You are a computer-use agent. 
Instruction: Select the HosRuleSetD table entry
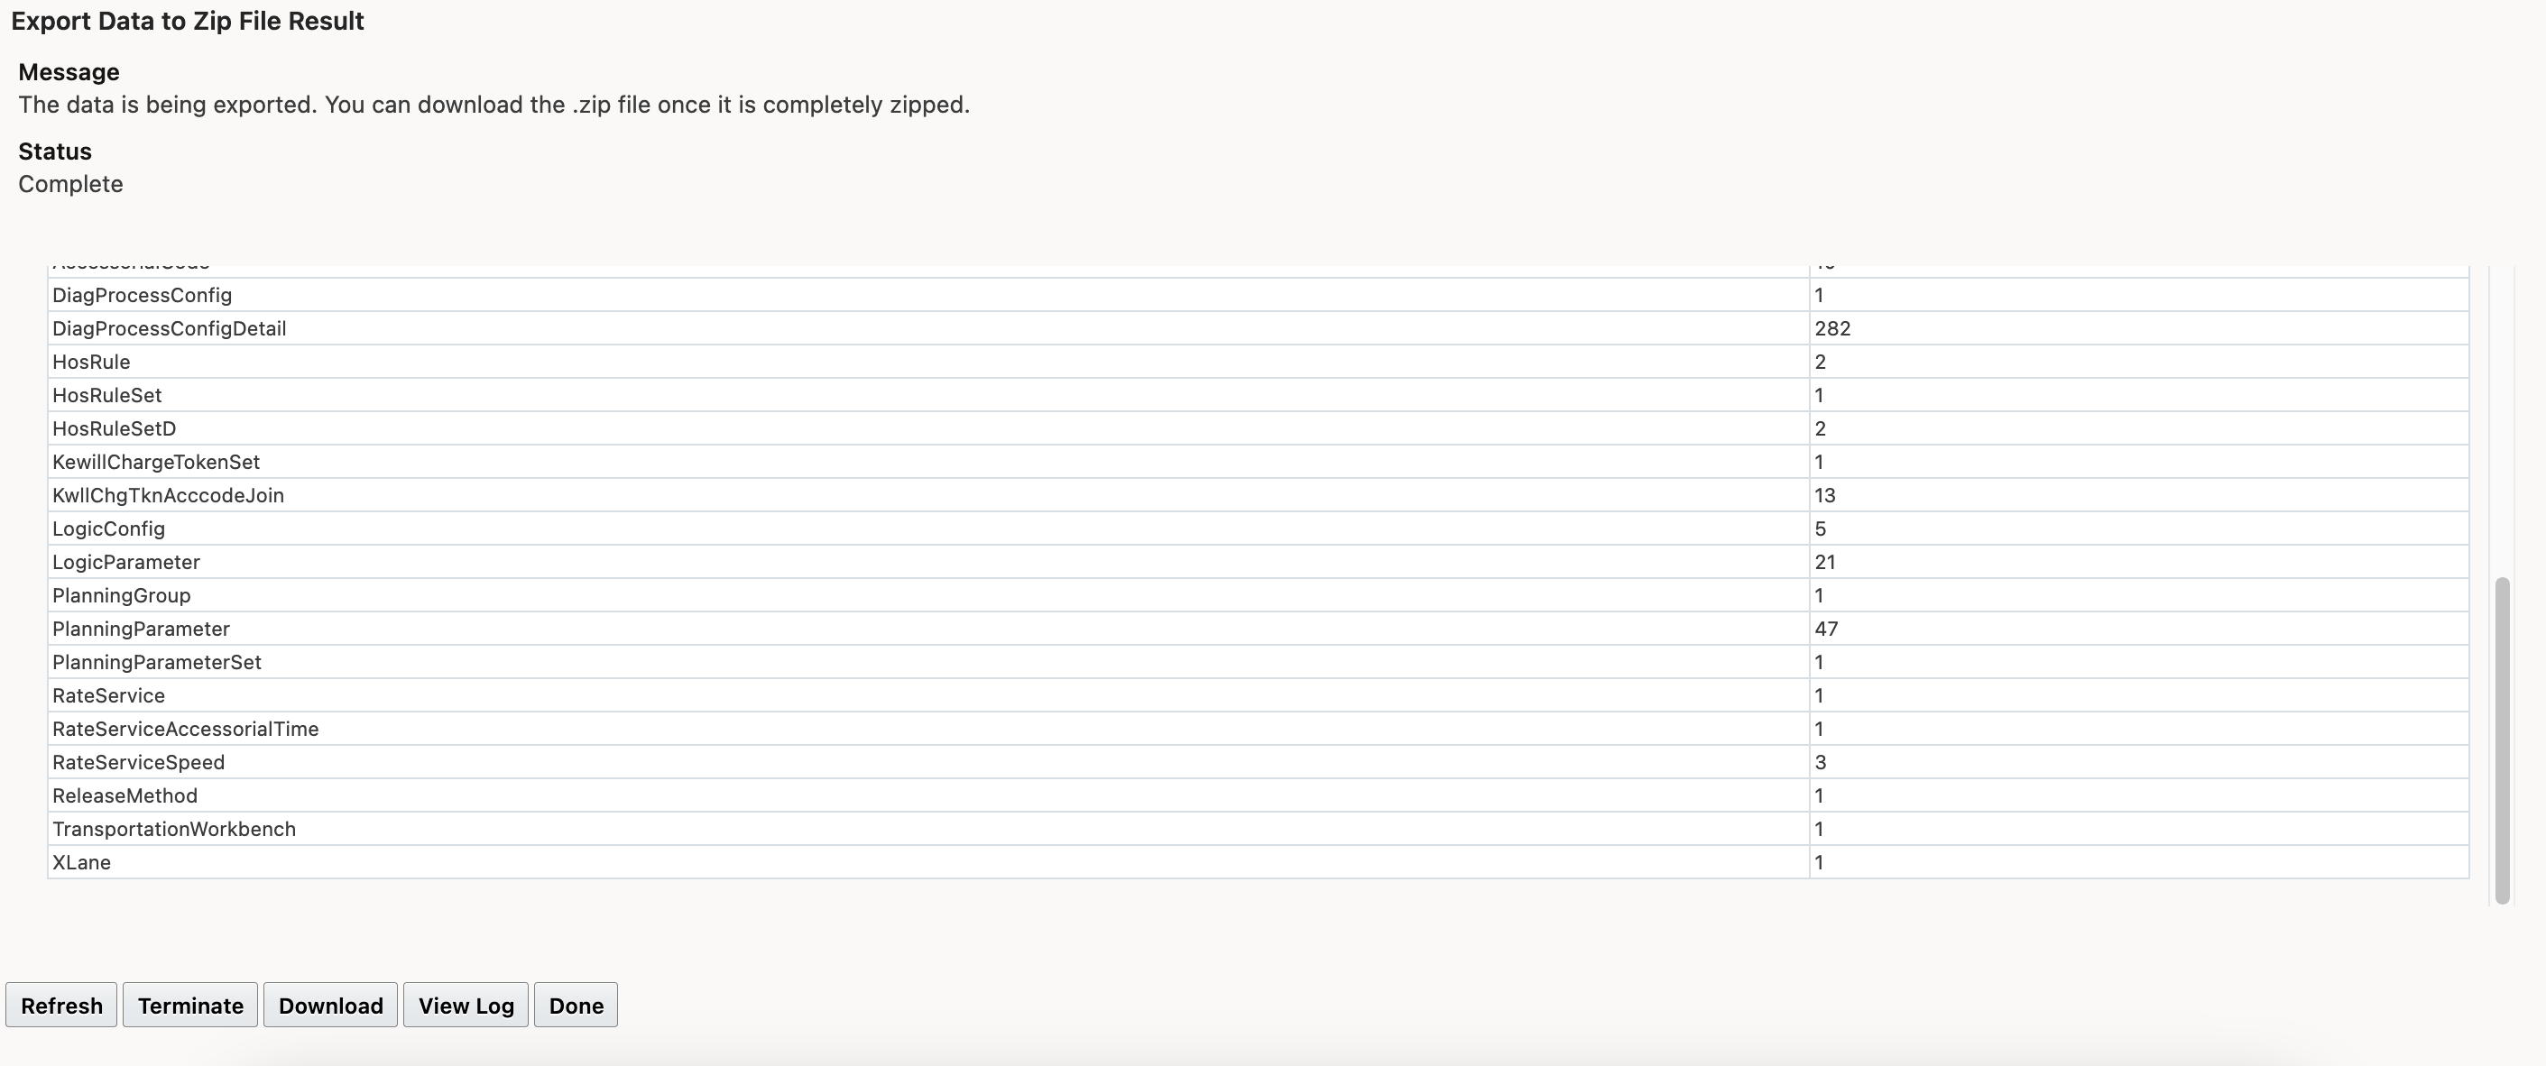coord(1259,428)
